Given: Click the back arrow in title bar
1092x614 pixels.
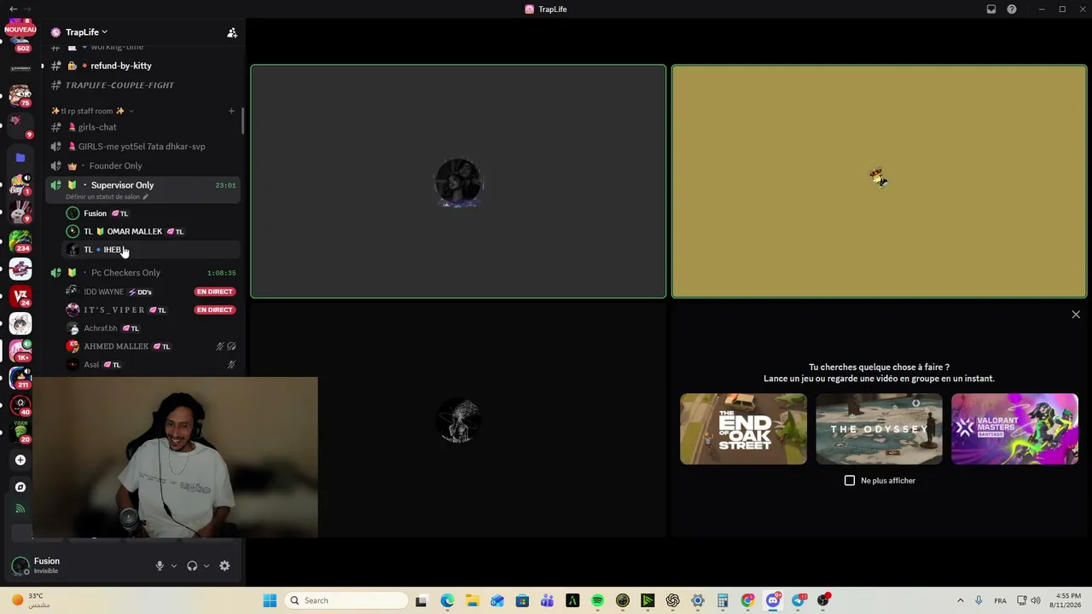Looking at the screenshot, I should [13, 9].
